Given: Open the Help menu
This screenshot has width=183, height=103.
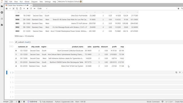Looking at the screenshot, I should pyautogui.click(x=54, y=2).
